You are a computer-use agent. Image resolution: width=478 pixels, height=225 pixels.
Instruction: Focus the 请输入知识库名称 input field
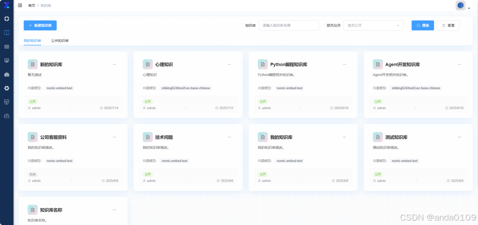[x=289, y=26]
